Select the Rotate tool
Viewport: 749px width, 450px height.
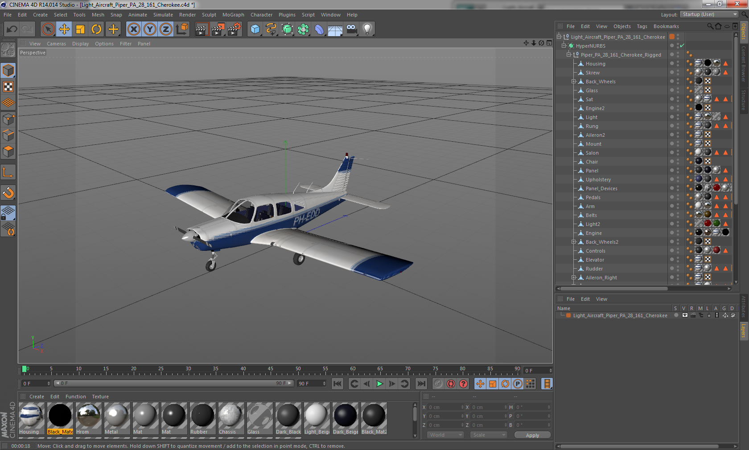(x=96, y=29)
